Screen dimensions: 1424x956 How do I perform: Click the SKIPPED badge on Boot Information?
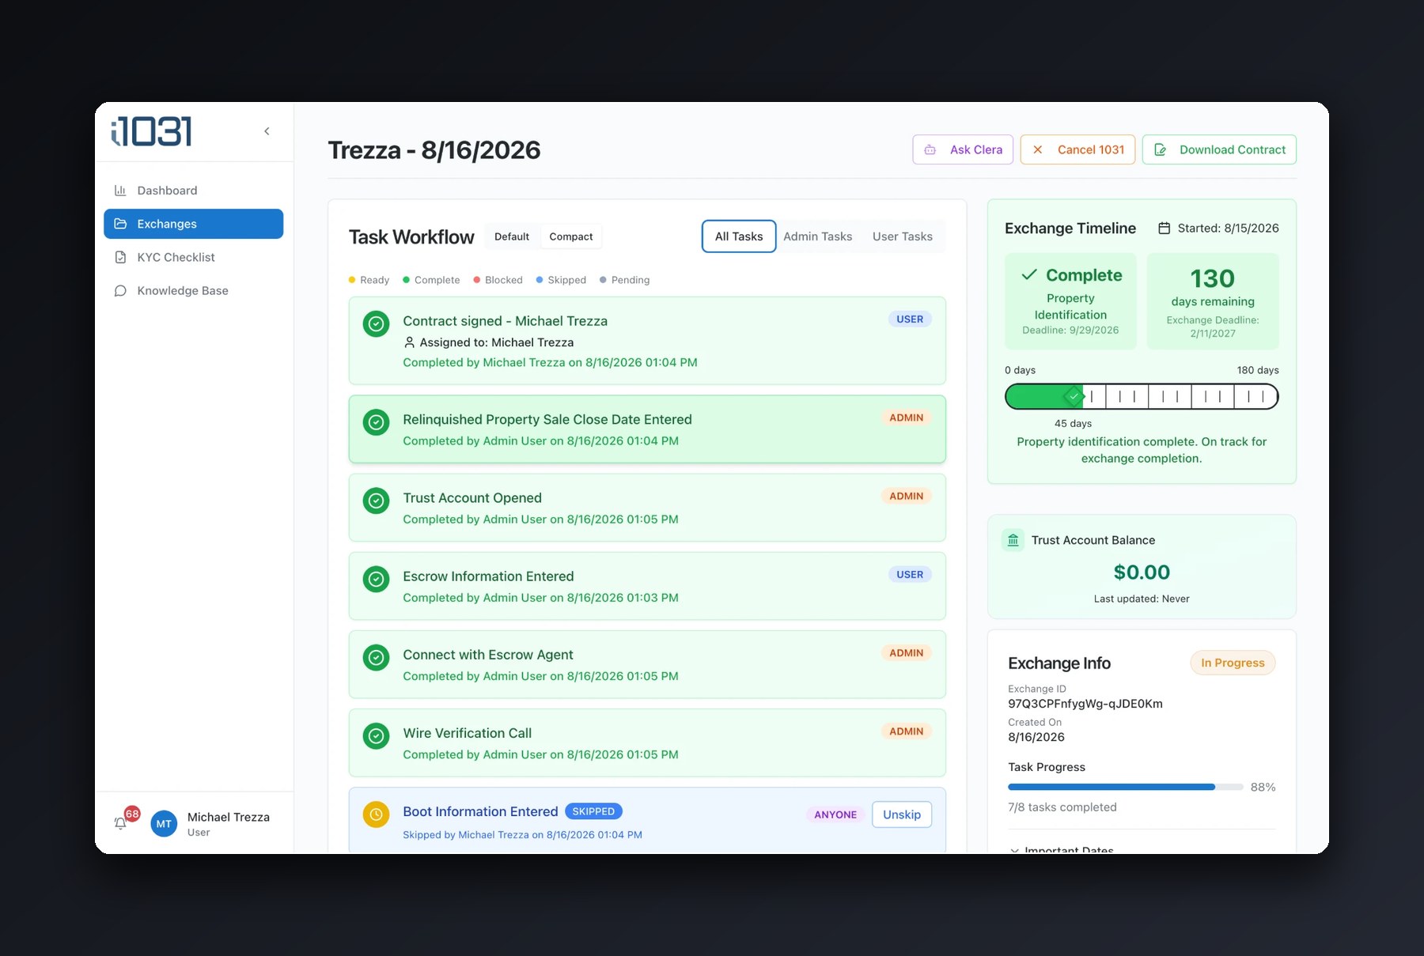(593, 811)
